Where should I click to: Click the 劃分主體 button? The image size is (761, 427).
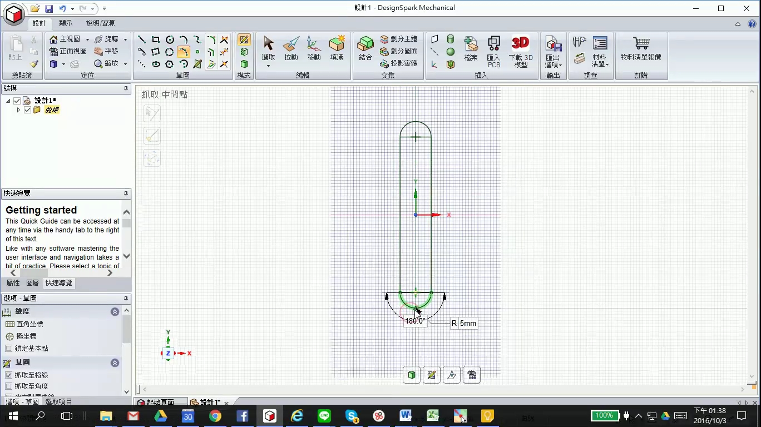tap(399, 39)
